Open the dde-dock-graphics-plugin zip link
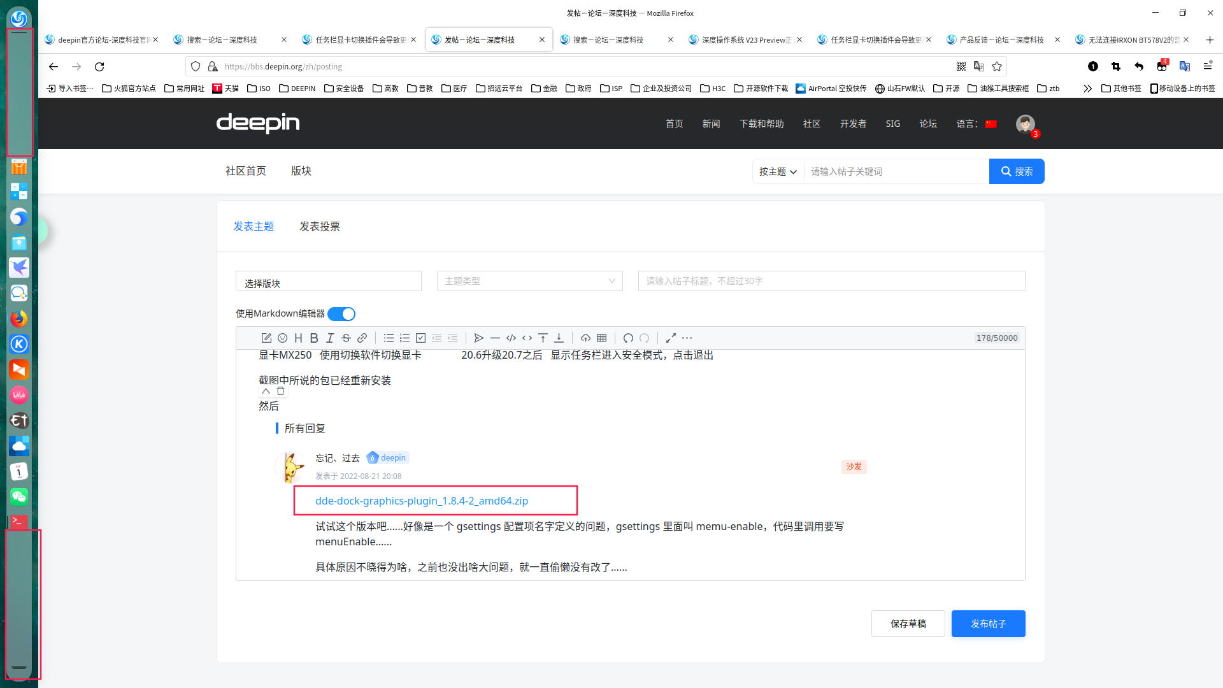 422,501
